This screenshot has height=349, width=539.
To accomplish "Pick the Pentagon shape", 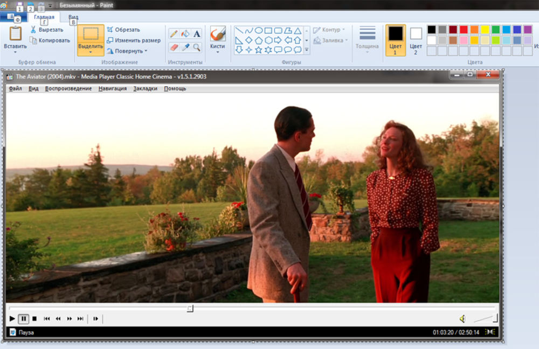I will (259, 40).
